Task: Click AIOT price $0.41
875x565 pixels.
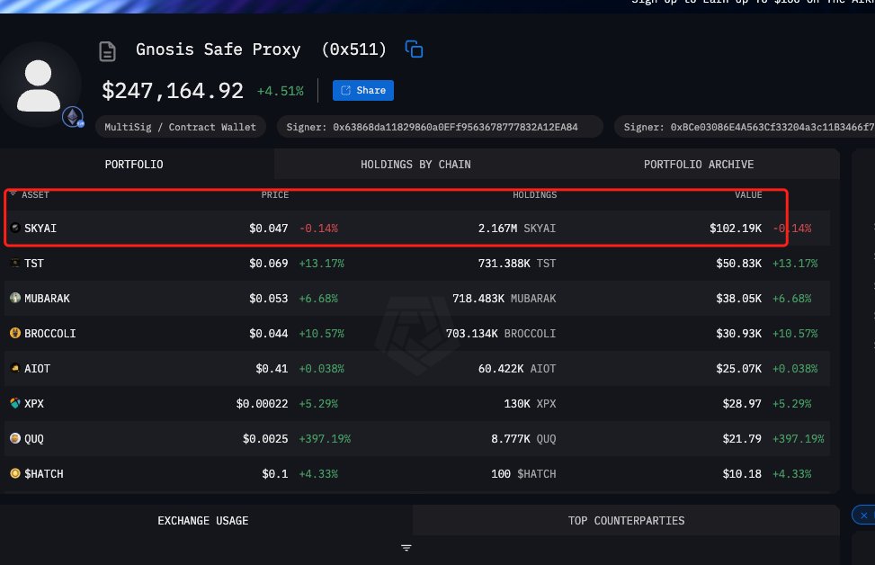Action: click(x=272, y=369)
